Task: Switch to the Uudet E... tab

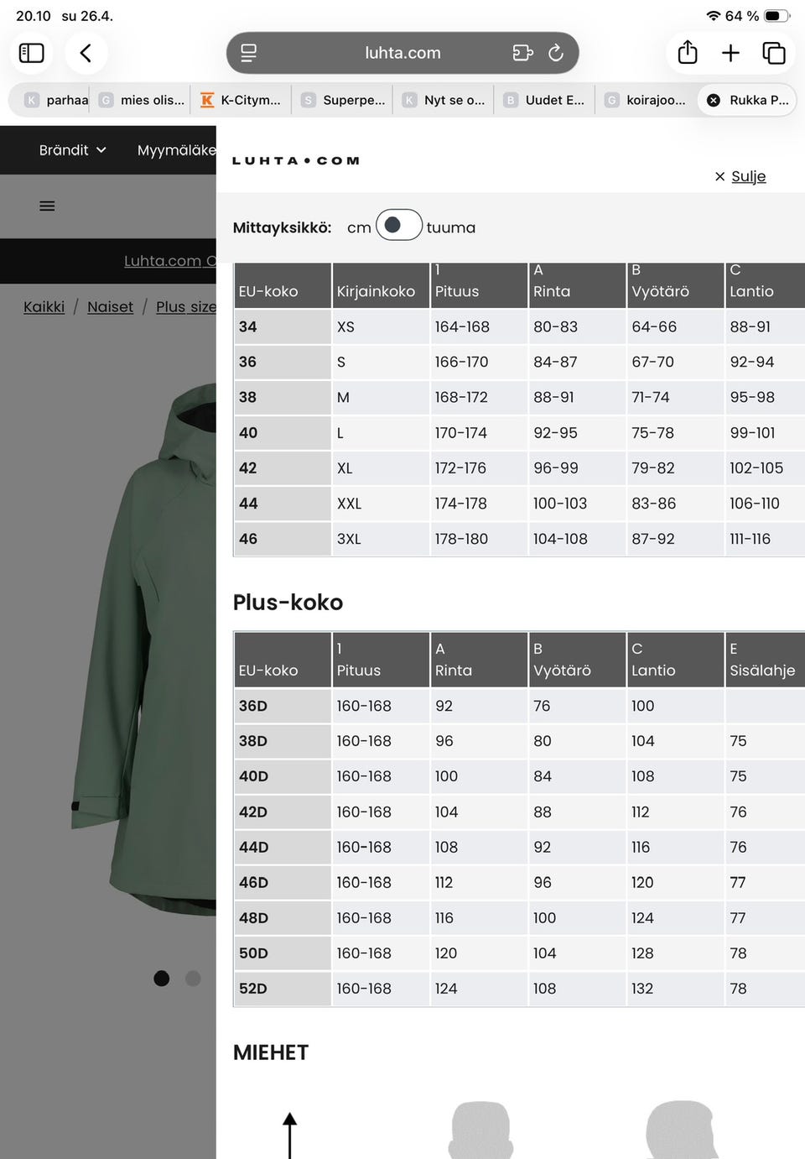Action: pyautogui.click(x=545, y=100)
